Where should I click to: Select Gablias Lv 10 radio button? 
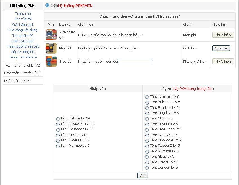[x=58, y=141]
